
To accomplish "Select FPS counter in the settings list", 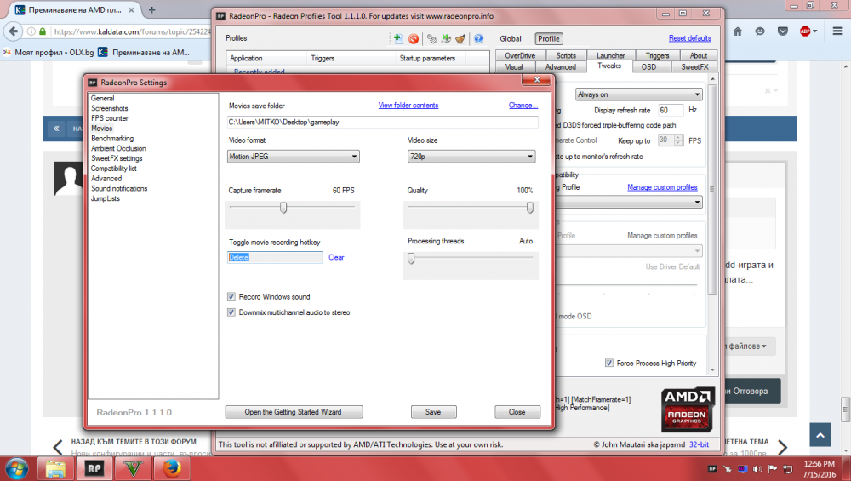I will [x=110, y=118].
